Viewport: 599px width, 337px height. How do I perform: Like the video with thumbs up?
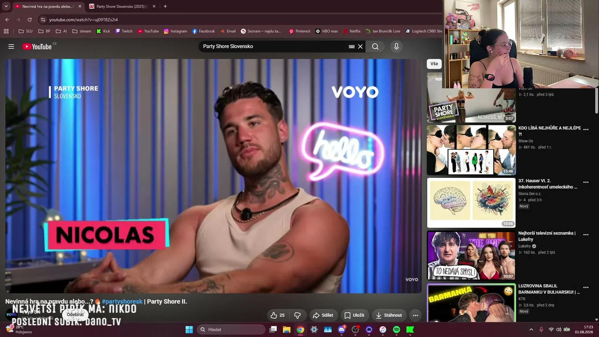278,315
